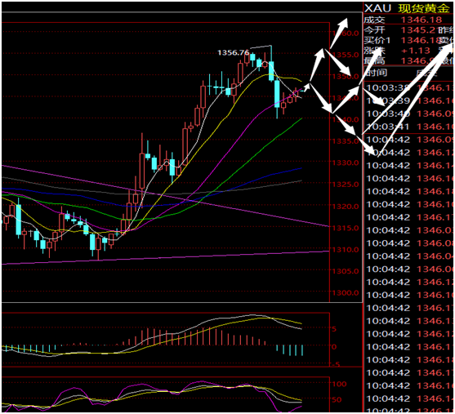Click the MACD zero-line axis label
The image size is (455, 414).
pyautogui.click(x=334, y=346)
